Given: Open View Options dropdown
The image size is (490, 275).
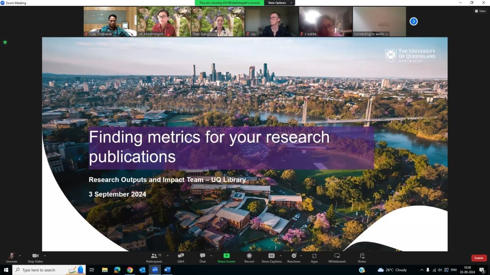Looking at the screenshot, I should 280,3.
